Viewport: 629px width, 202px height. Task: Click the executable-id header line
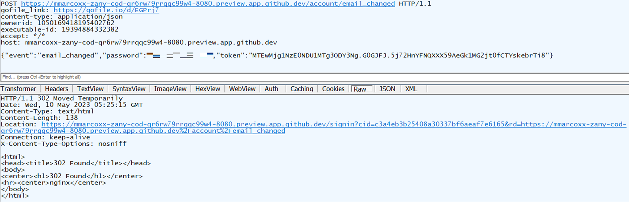tap(59, 30)
